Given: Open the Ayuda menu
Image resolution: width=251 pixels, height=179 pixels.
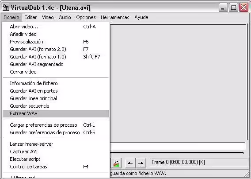Looking at the screenshot, I should [x=141, y=17].
